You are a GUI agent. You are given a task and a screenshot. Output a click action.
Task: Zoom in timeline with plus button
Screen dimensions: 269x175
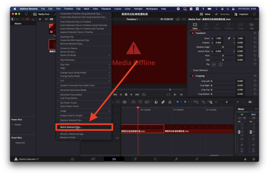(x=238, y=102)
